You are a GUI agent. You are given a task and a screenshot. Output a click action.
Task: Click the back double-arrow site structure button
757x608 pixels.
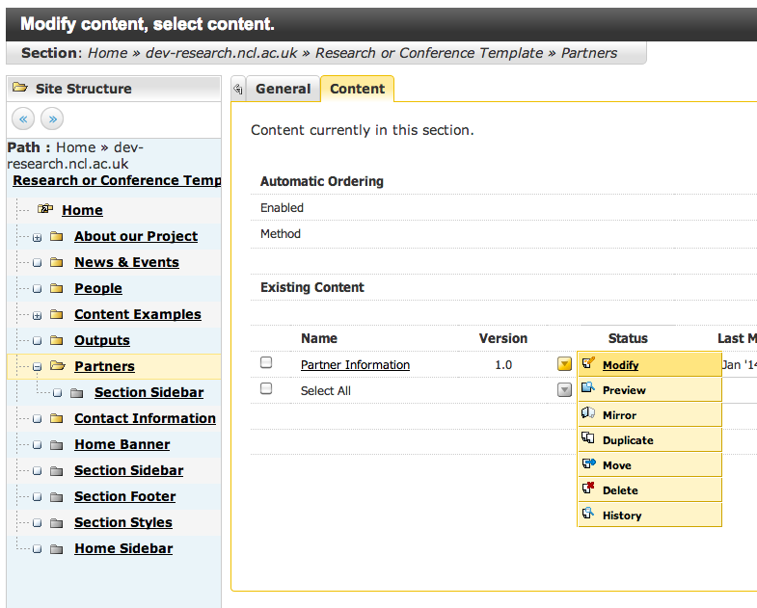[24, 119]
